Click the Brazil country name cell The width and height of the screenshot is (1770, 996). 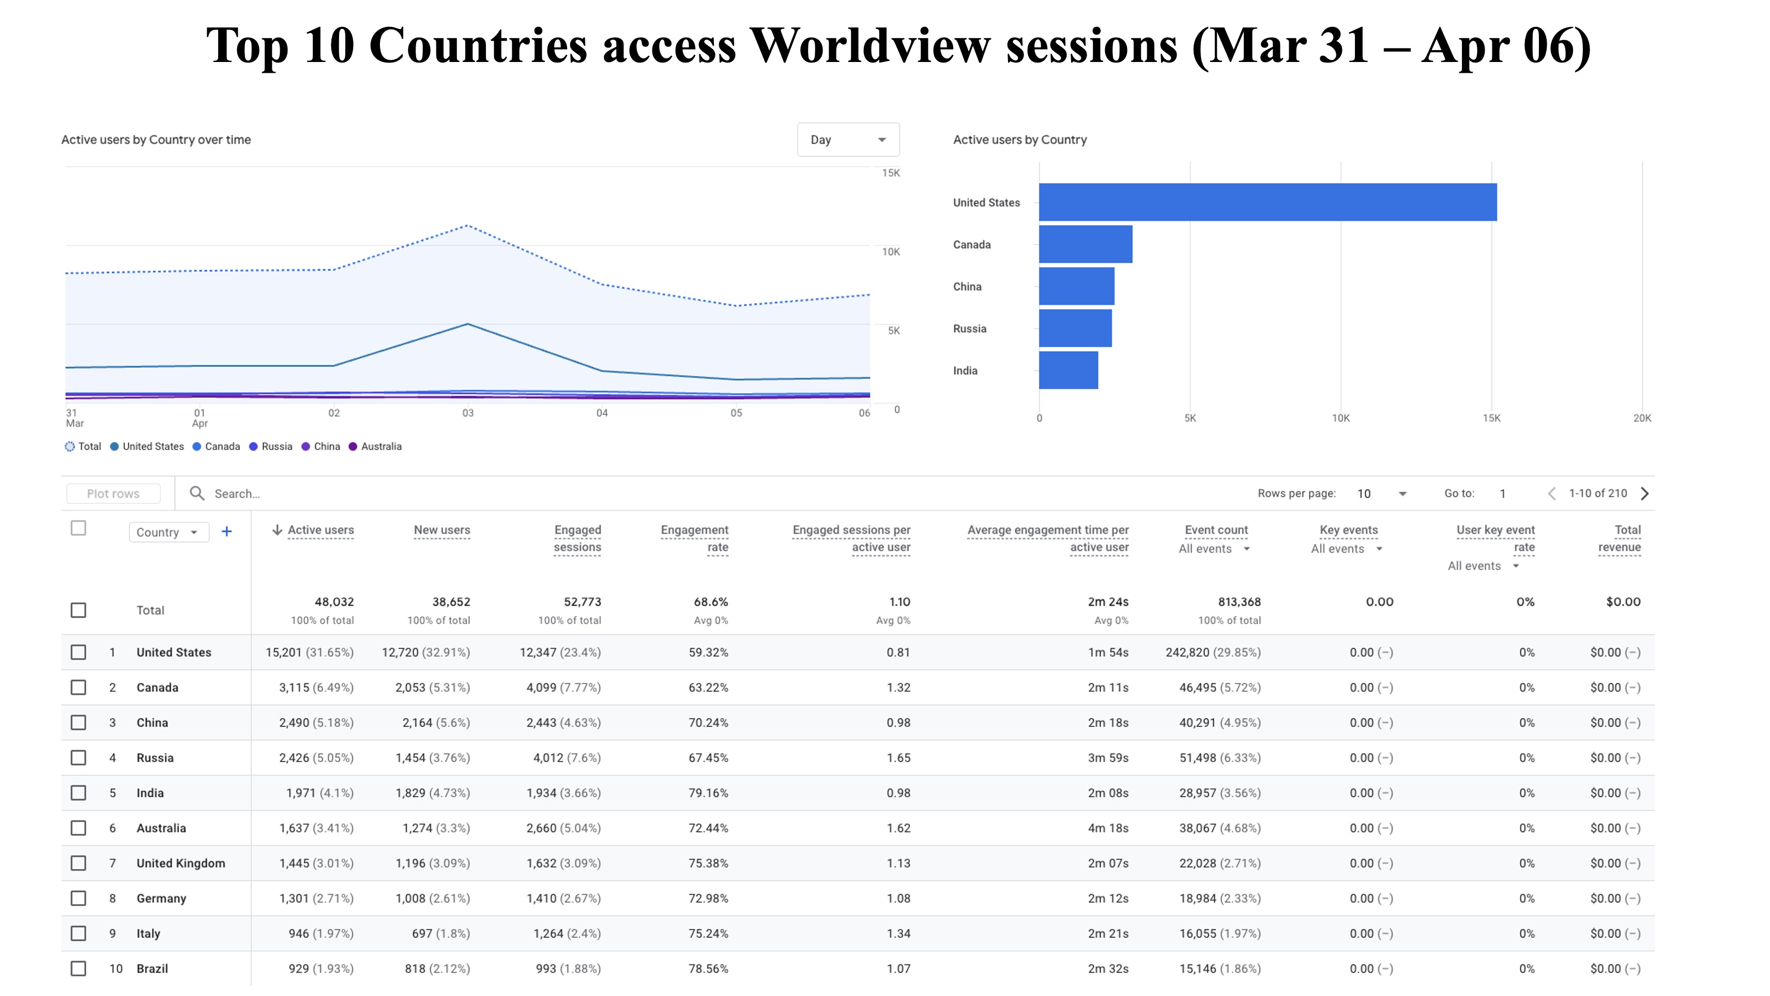152,969
